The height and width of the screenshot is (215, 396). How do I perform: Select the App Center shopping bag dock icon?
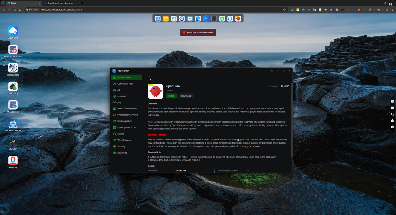pyautogui.click(x=206, y=19)
